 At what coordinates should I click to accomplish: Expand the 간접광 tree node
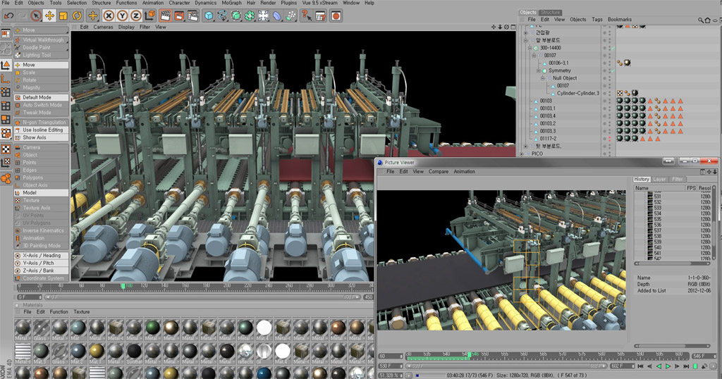[x=525, y=32]
